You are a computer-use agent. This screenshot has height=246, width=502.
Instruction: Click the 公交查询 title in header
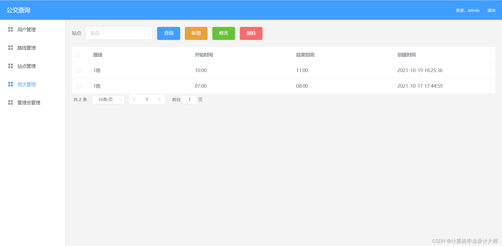tap(19, 10)
